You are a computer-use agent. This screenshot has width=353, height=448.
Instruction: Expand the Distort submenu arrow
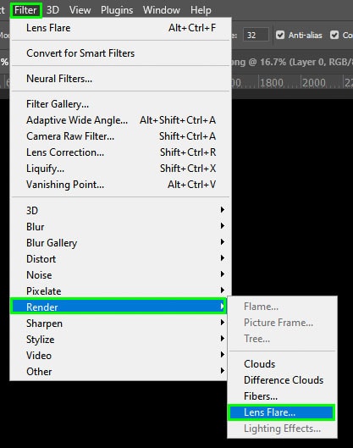pyautogui.click(x=222, y=258)
